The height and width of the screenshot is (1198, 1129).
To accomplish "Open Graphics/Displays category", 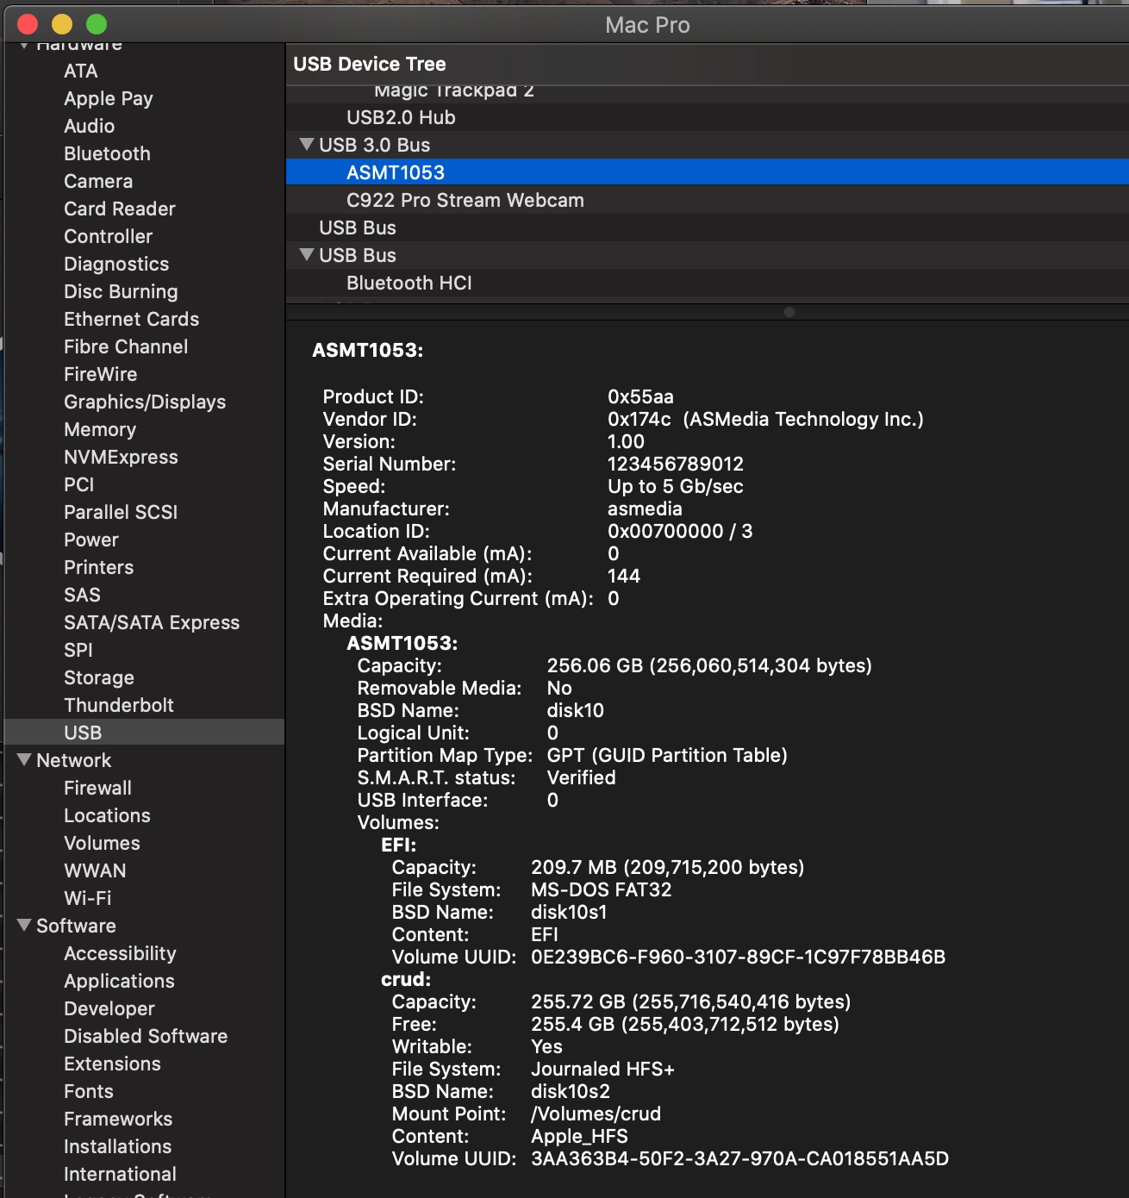I will click(x=145, y=402).
